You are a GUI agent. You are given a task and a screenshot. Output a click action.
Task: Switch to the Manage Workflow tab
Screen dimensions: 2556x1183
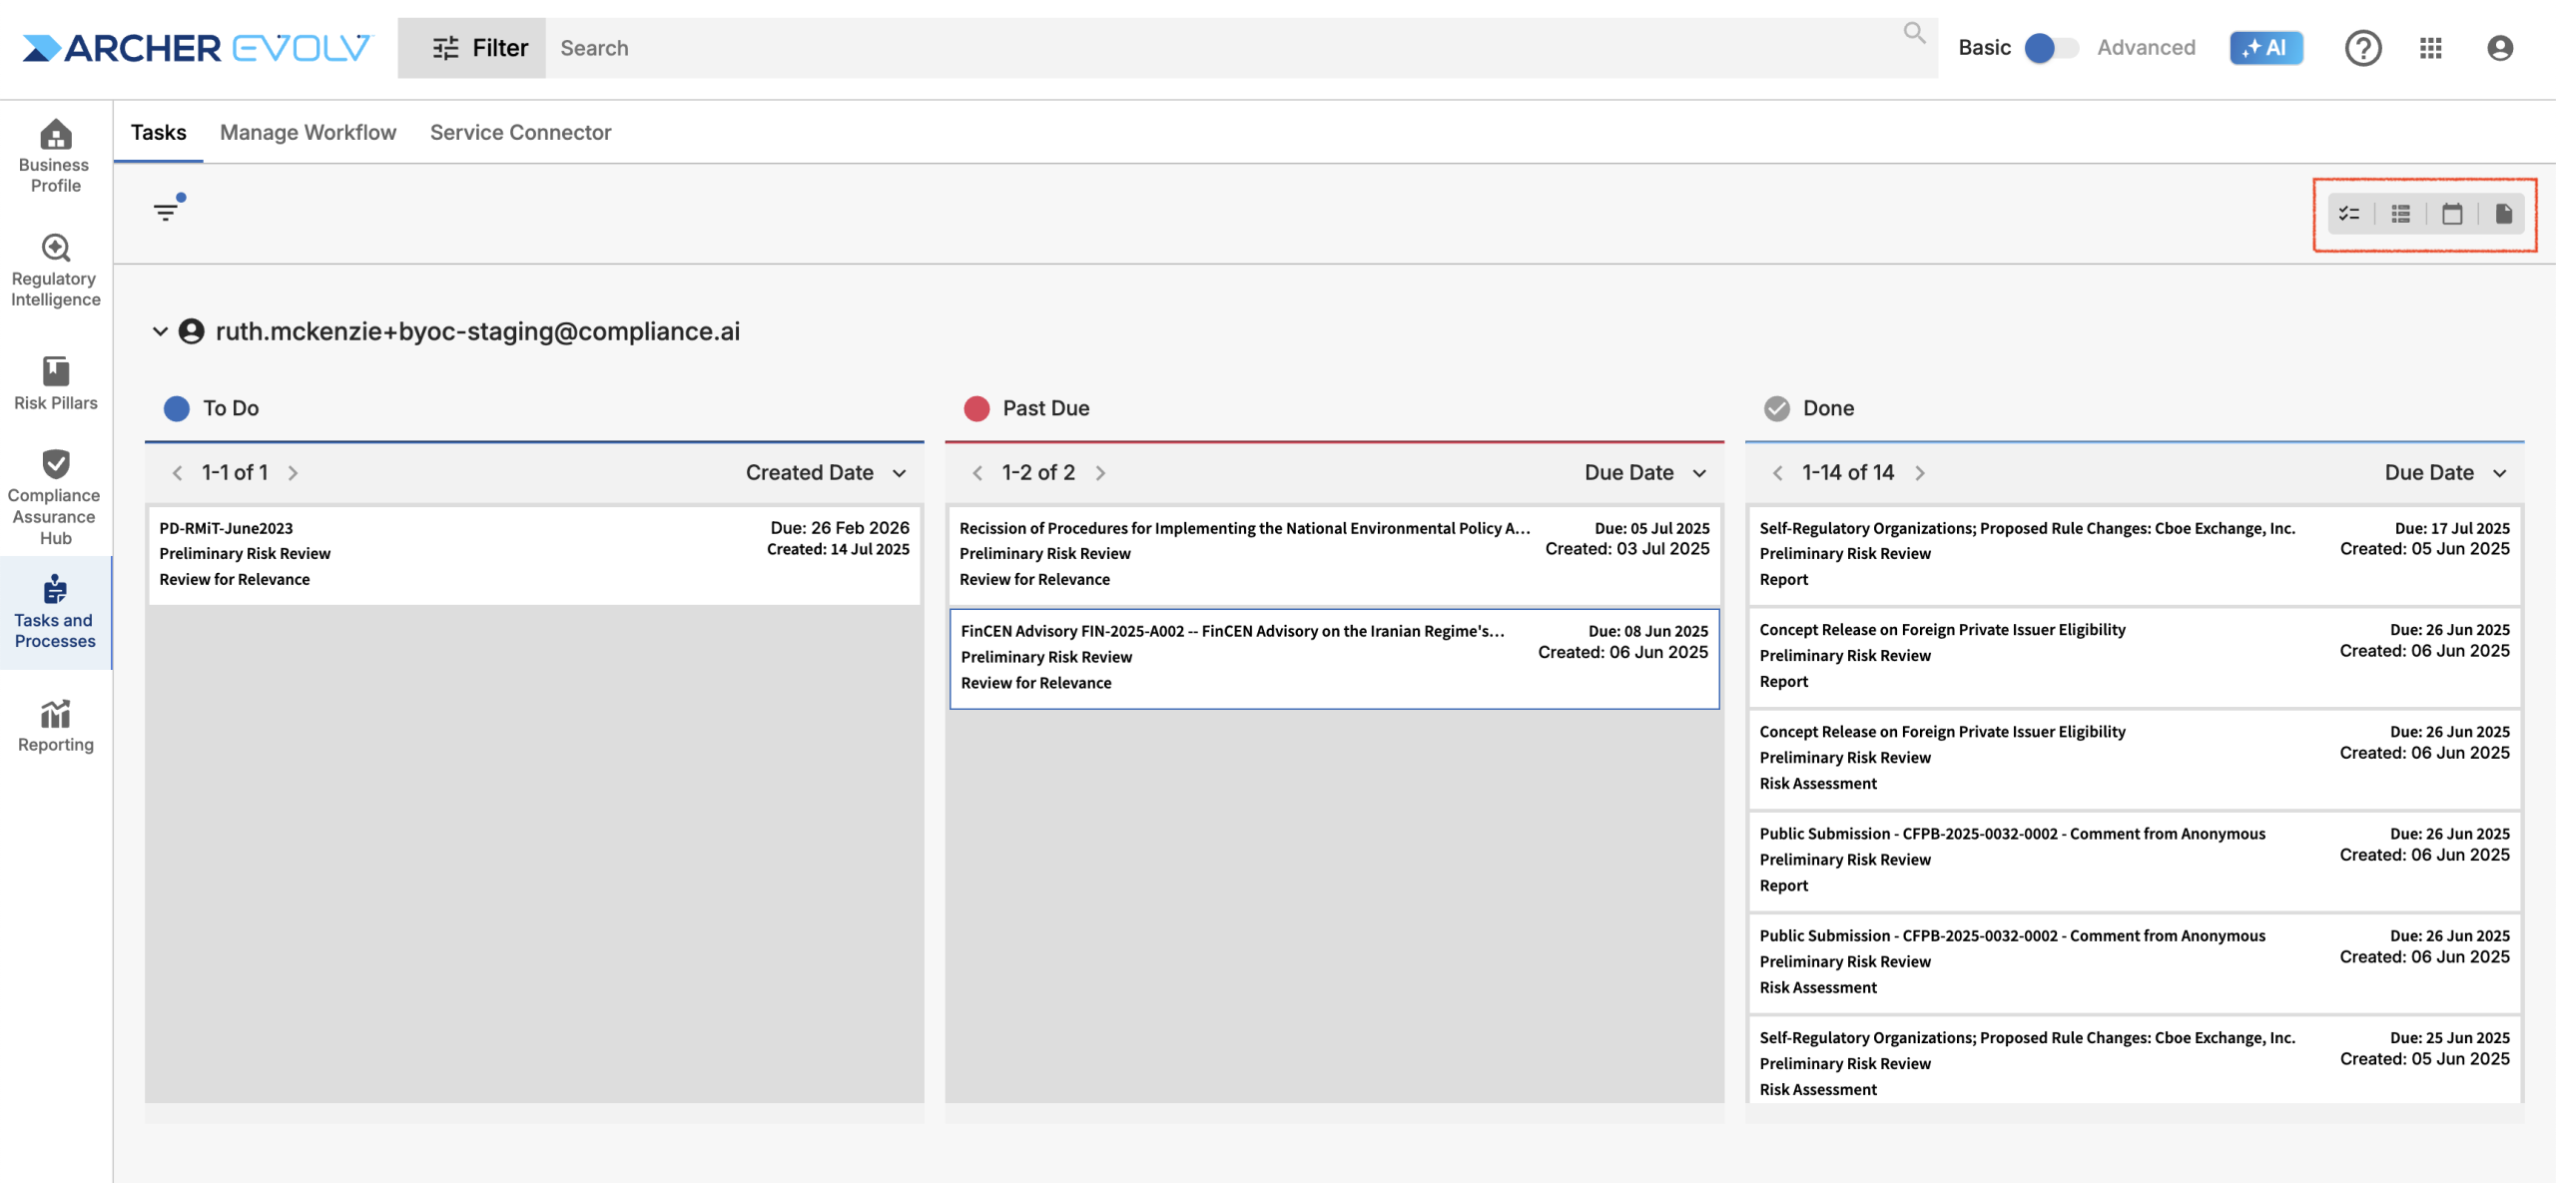click(x=308, y=132)
